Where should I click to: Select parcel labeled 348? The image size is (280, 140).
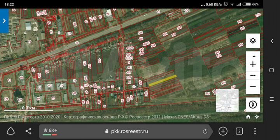[x=240, y=22]
